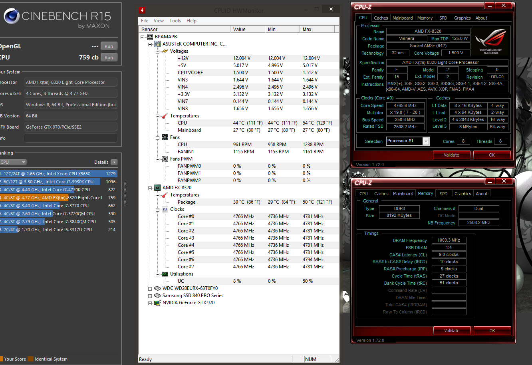The width and height of the screenshot is (532, 365).
Task: Expand the NVIDIA GeForce GTX 970 node
Action: point(150,303)
